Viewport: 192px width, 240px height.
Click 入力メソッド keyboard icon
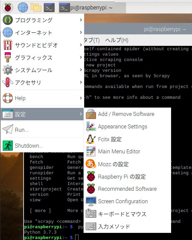[x=91, y=226]
